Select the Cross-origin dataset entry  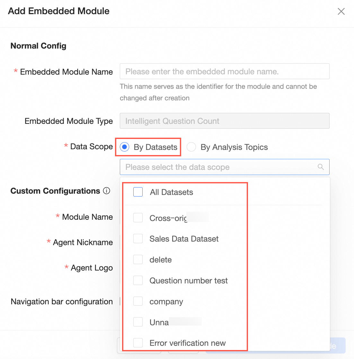point(138,217)
